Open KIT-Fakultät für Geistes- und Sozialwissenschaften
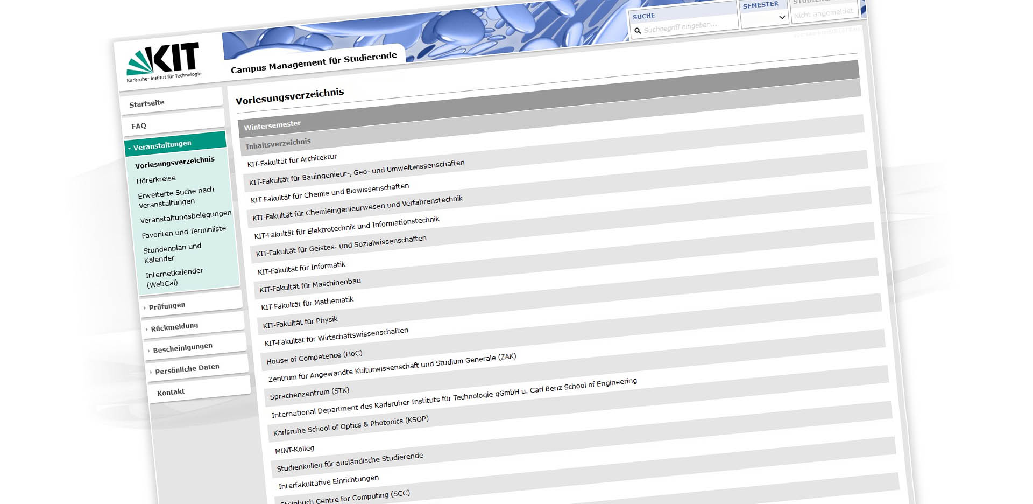 tap(341, 246)
